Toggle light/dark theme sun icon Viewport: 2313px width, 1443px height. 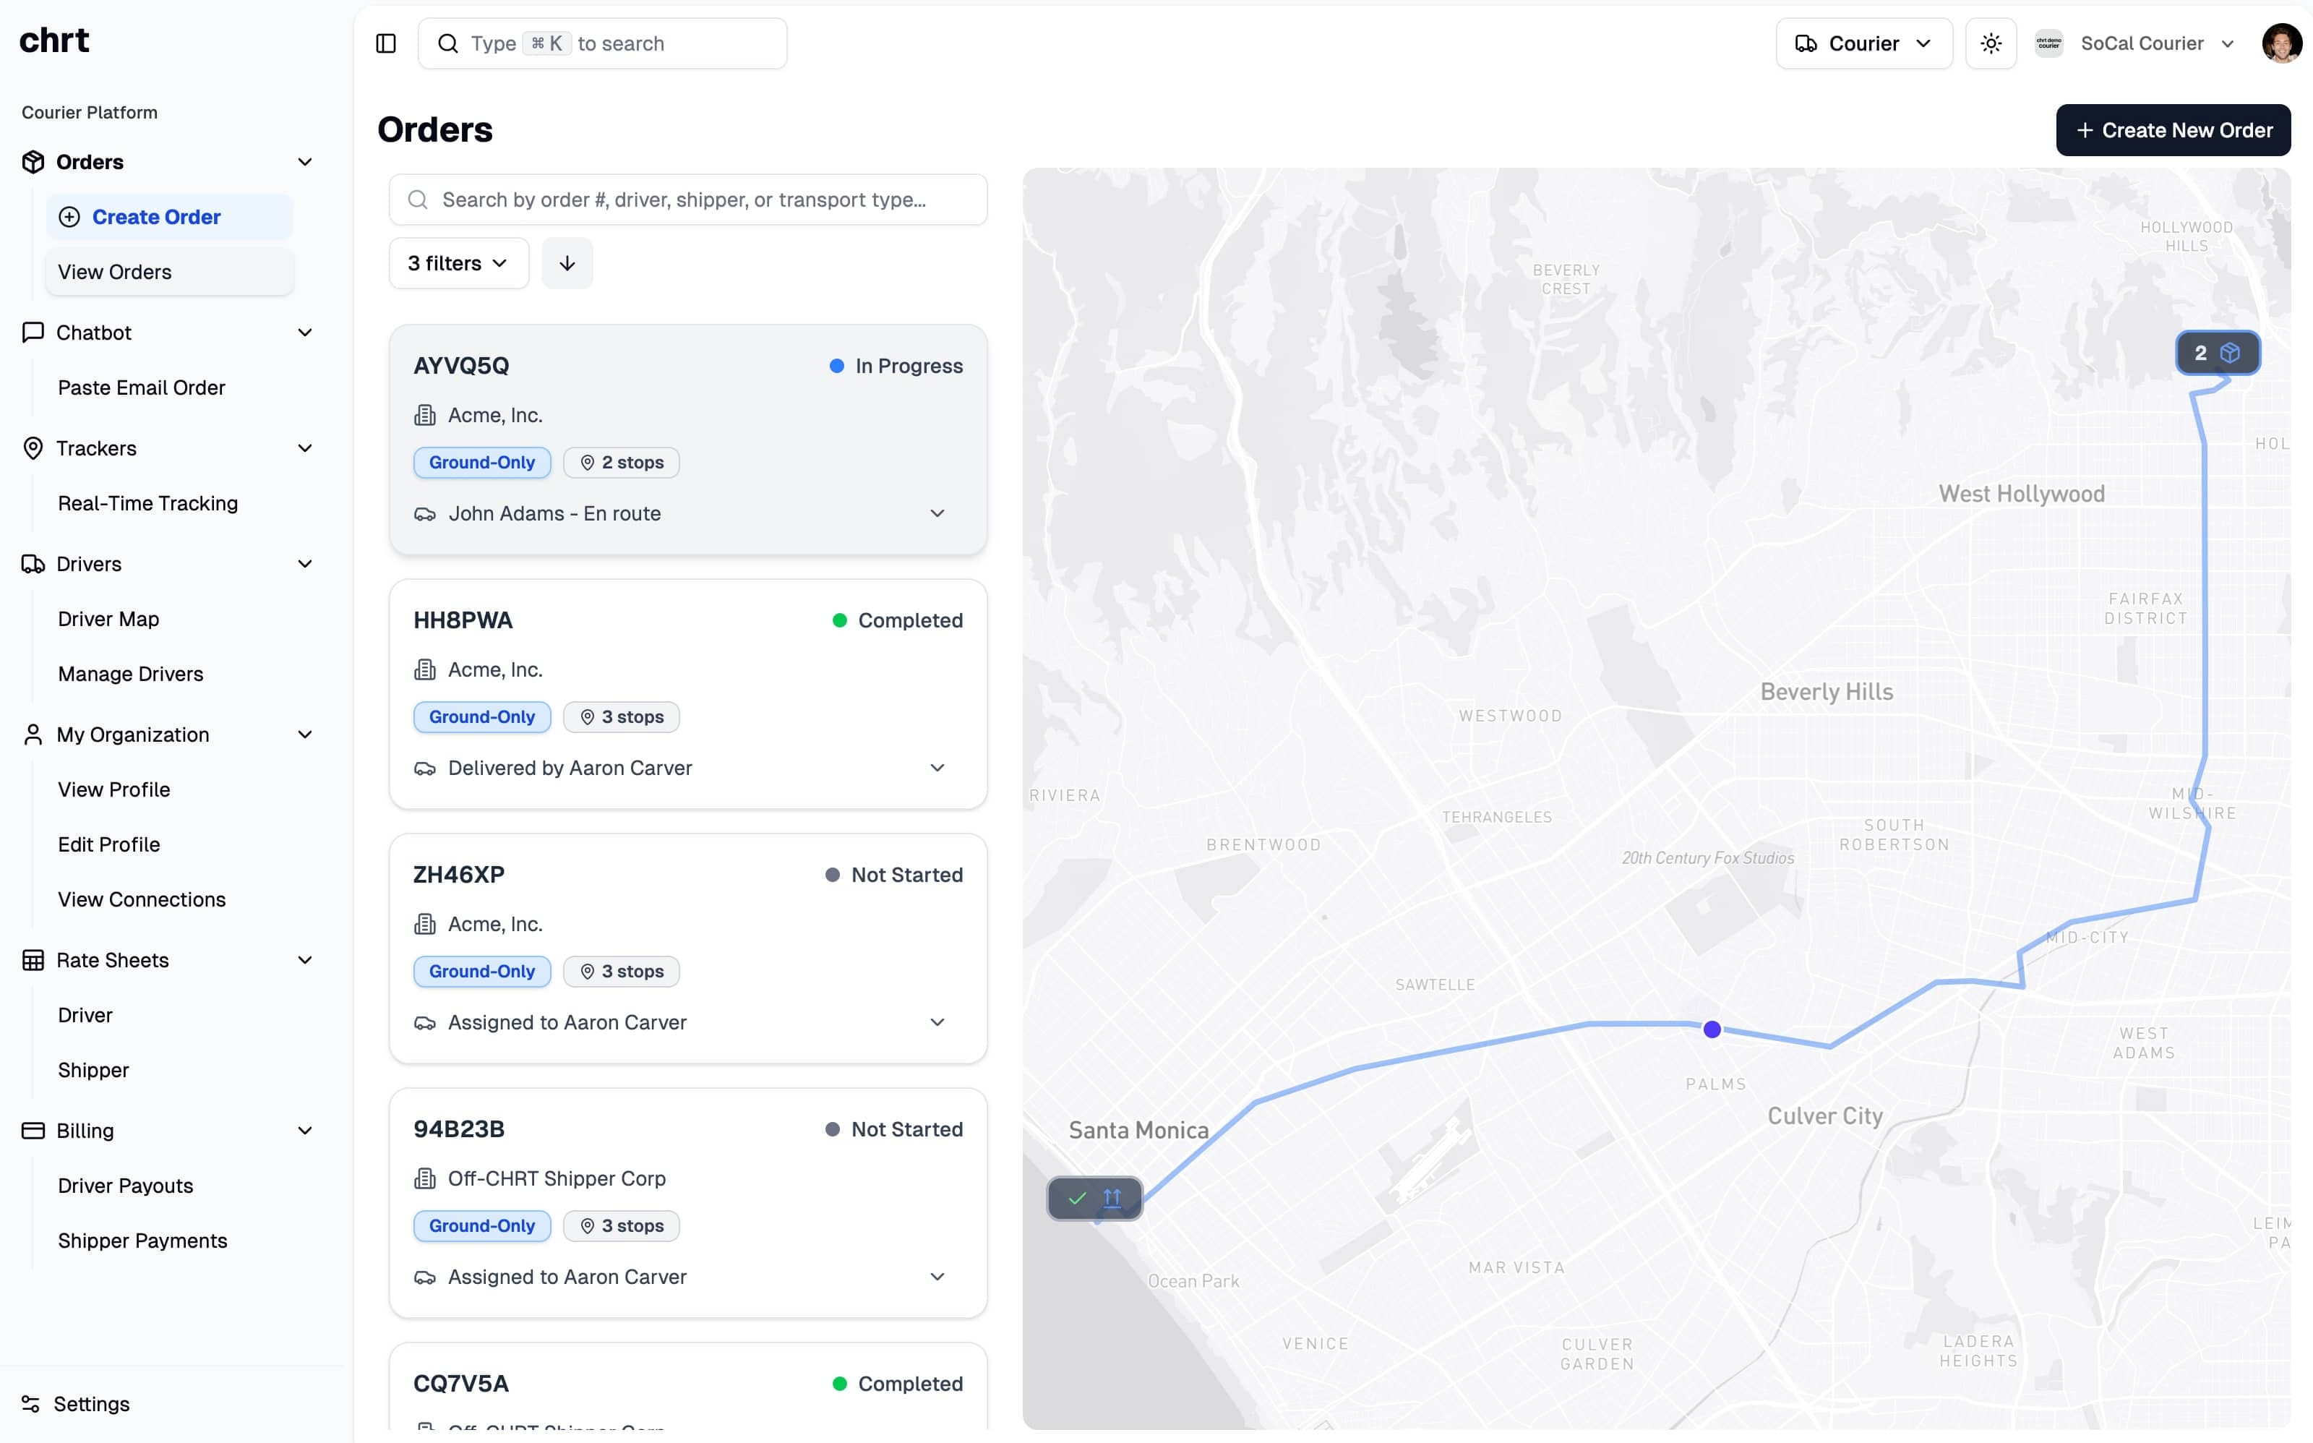click(x=1991, y=43)
